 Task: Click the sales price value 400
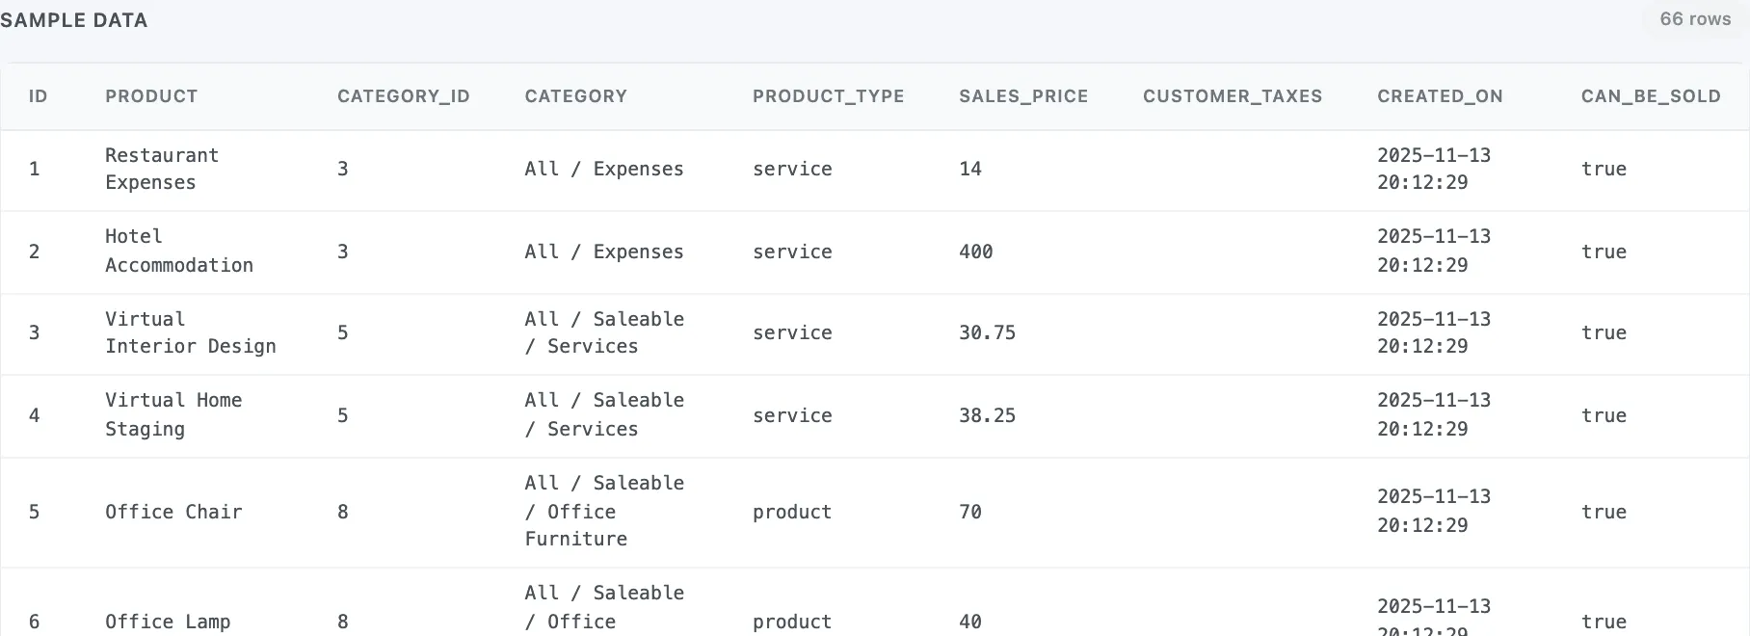976,252
